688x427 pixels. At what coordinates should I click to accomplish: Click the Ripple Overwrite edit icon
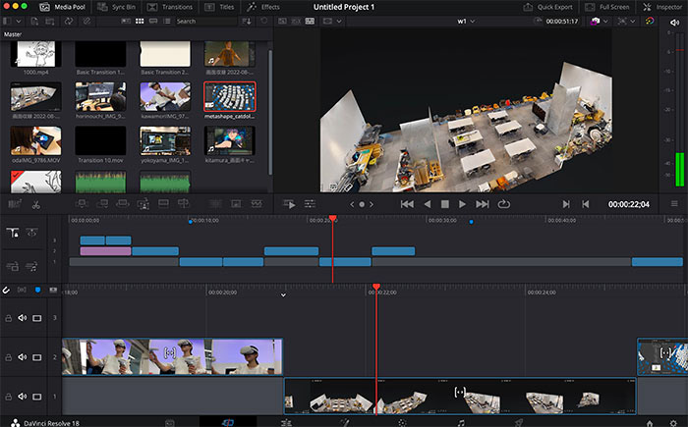[123, 203]
